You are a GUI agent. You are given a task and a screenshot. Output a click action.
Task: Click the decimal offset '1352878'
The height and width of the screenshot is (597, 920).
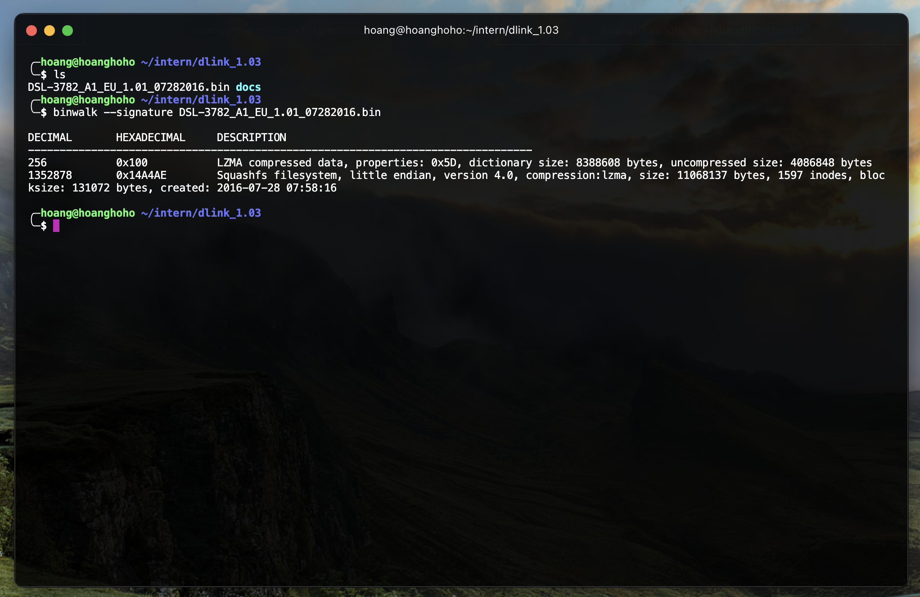click(x=50, y=175)
